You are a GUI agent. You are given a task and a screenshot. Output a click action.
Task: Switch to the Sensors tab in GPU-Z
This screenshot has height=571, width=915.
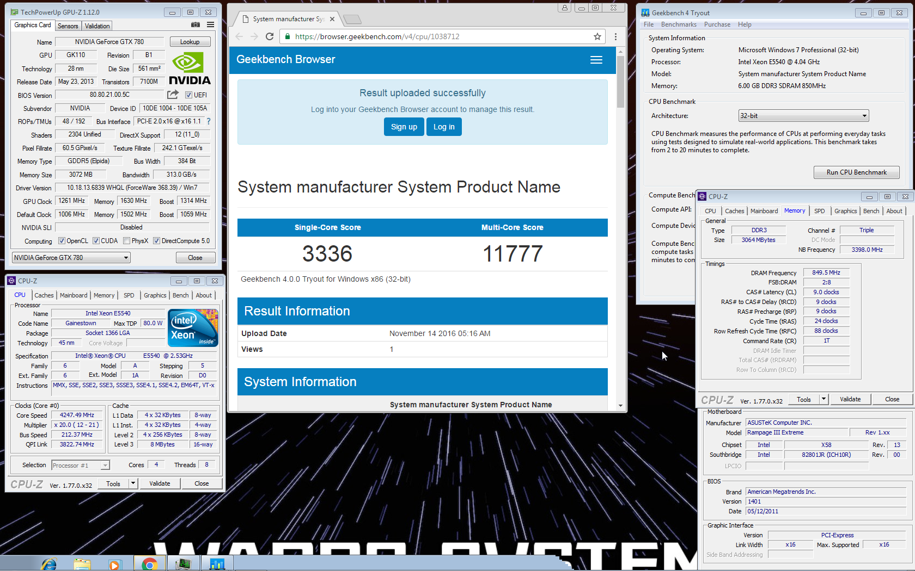(68, 26)
